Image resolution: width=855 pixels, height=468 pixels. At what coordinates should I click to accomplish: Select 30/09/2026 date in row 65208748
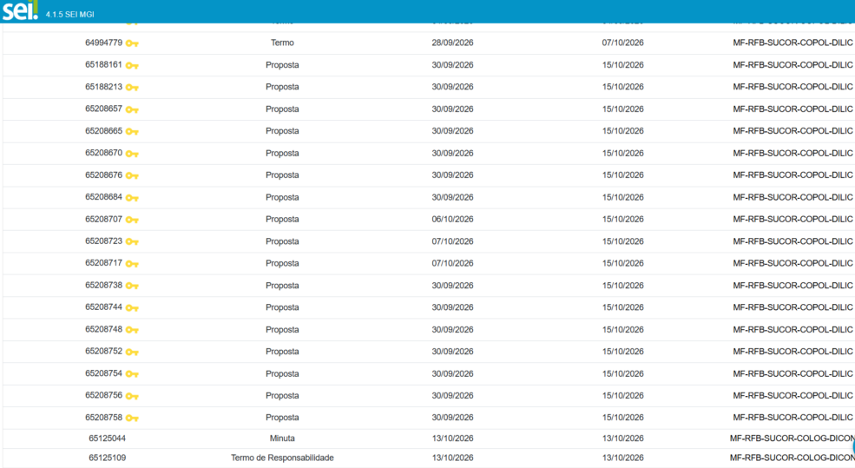452,329
